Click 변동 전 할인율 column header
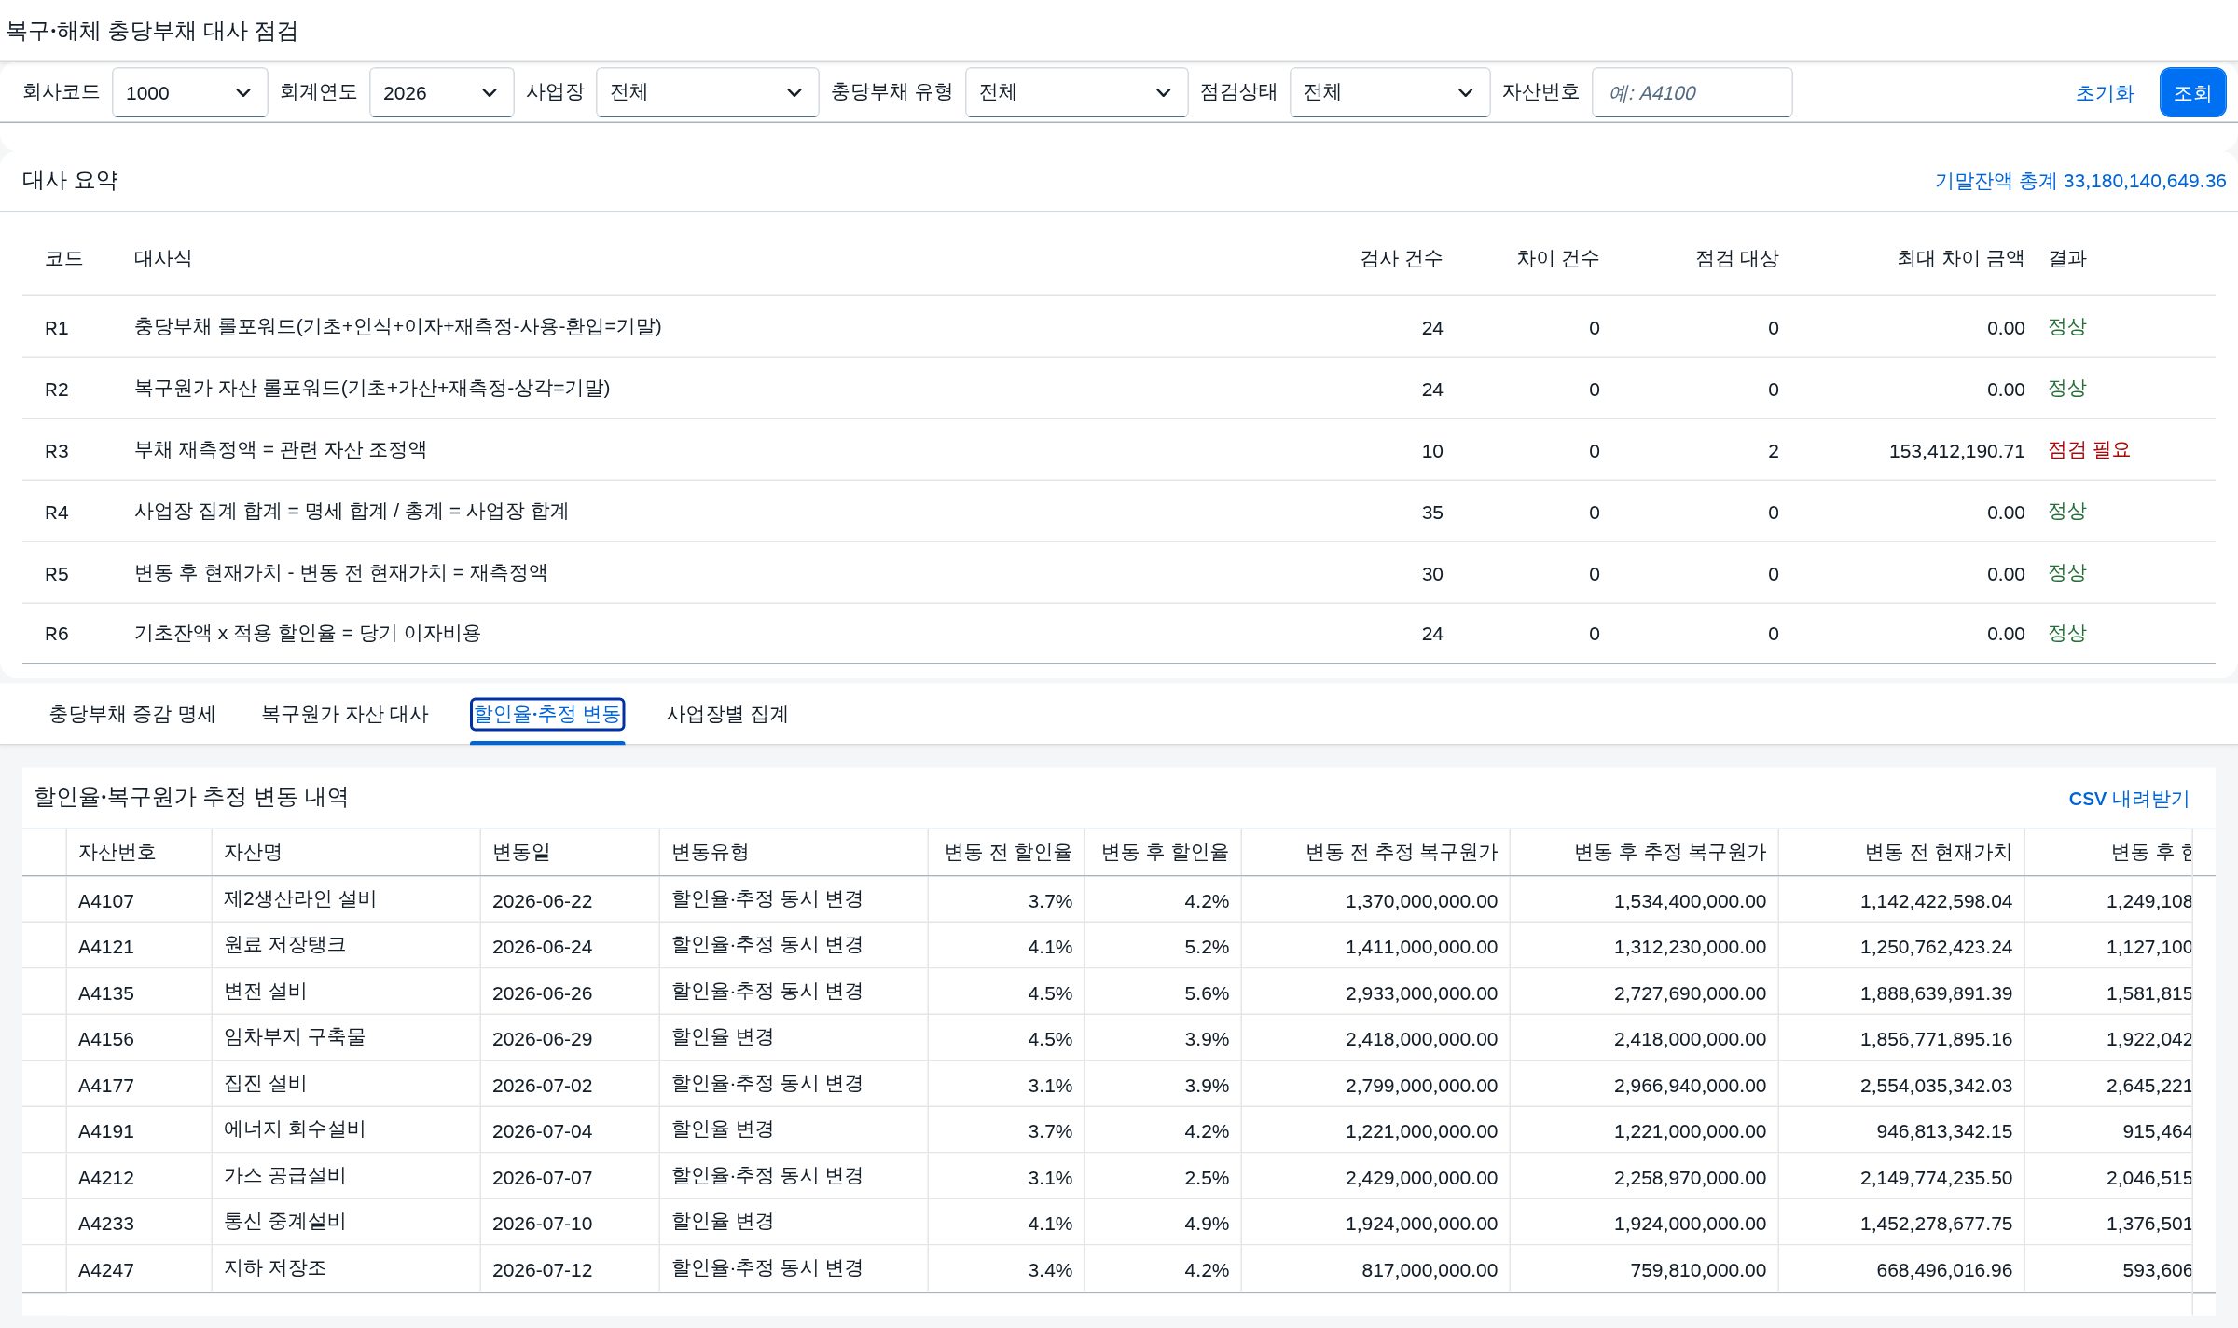Viewport: 2238px width, 1328px height. [x=1008, y=852]
